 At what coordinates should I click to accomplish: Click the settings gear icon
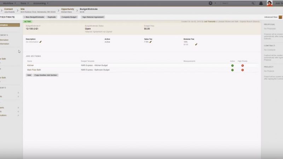211,3
